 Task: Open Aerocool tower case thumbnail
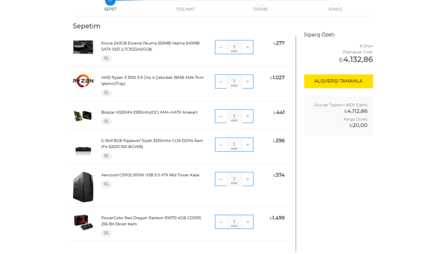83,187
